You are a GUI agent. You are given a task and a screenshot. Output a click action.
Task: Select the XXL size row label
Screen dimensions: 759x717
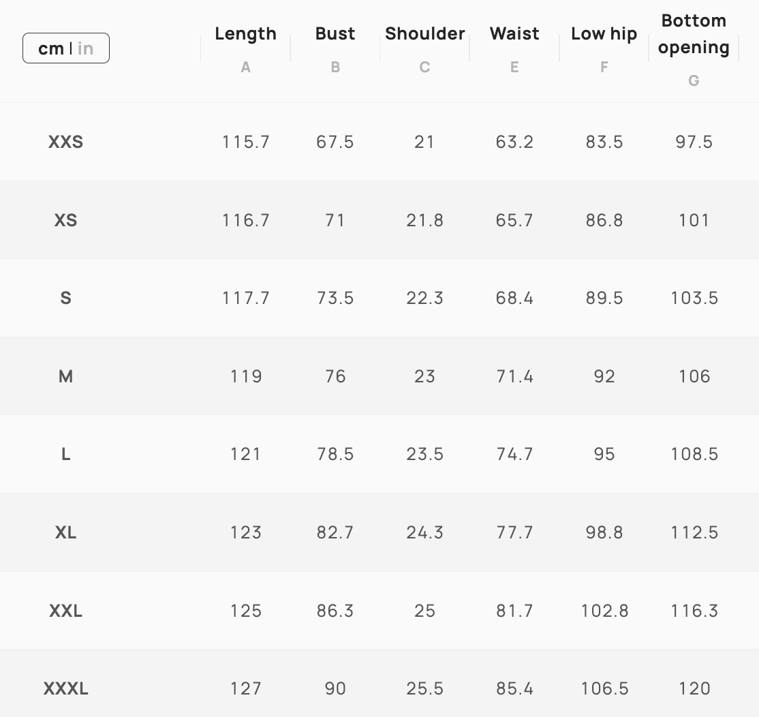65,611
